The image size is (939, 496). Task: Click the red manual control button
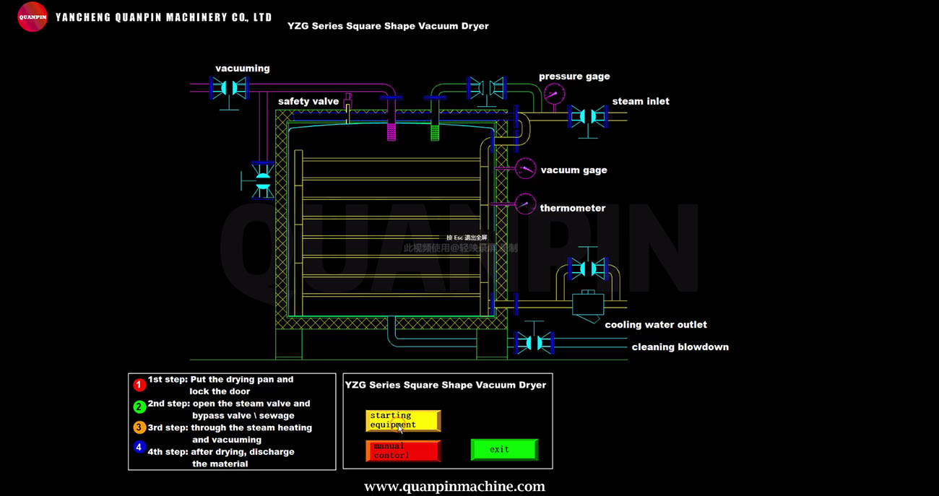click(x=403, y=451)
